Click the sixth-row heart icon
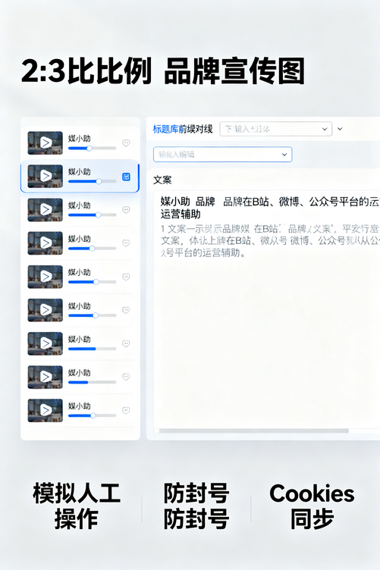 click(x=126, y=310)
